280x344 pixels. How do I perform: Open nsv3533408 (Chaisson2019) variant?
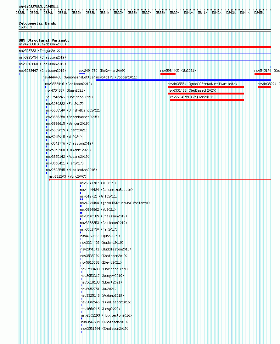click(104, 269)
